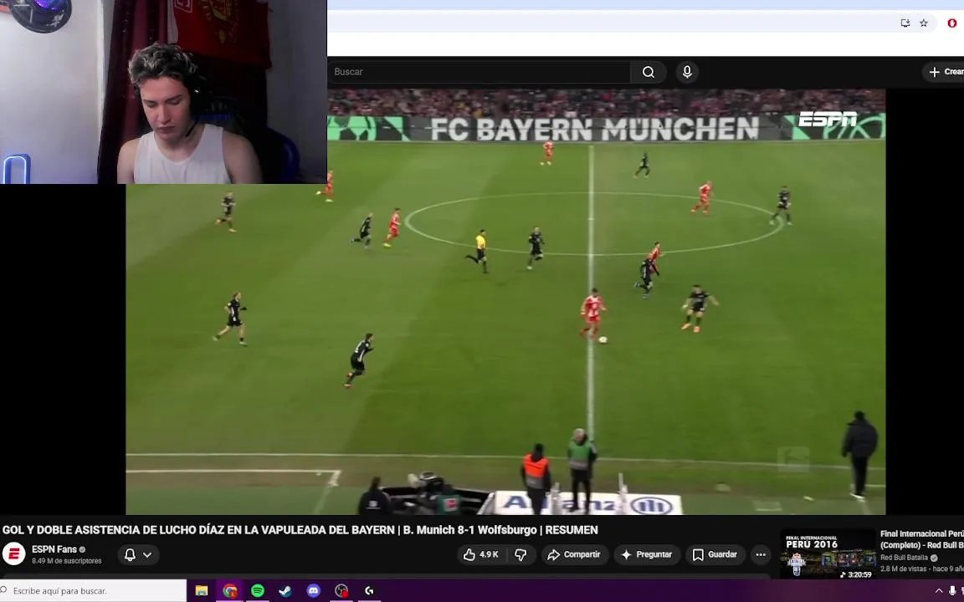964x602 pixels.
Task: Switch to Chrome in taskbar
Action: point(230,591)
